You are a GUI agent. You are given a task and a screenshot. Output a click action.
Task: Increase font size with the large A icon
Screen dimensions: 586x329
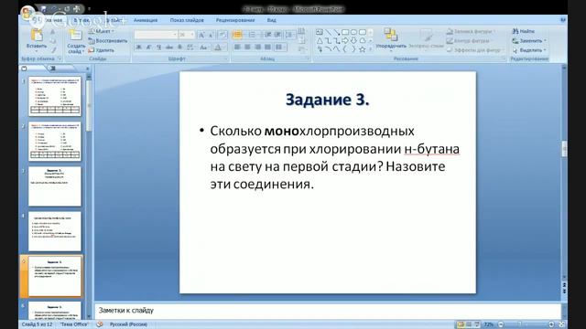201,35
